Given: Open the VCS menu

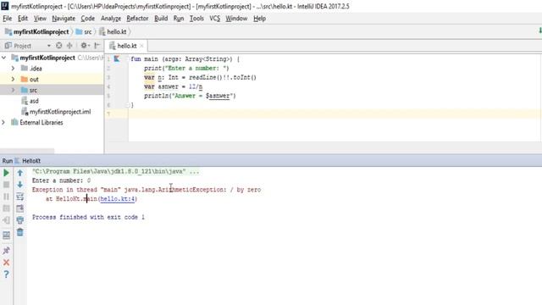Looking at the screenshot, I should pyautogui.click(x=214, y=19).
